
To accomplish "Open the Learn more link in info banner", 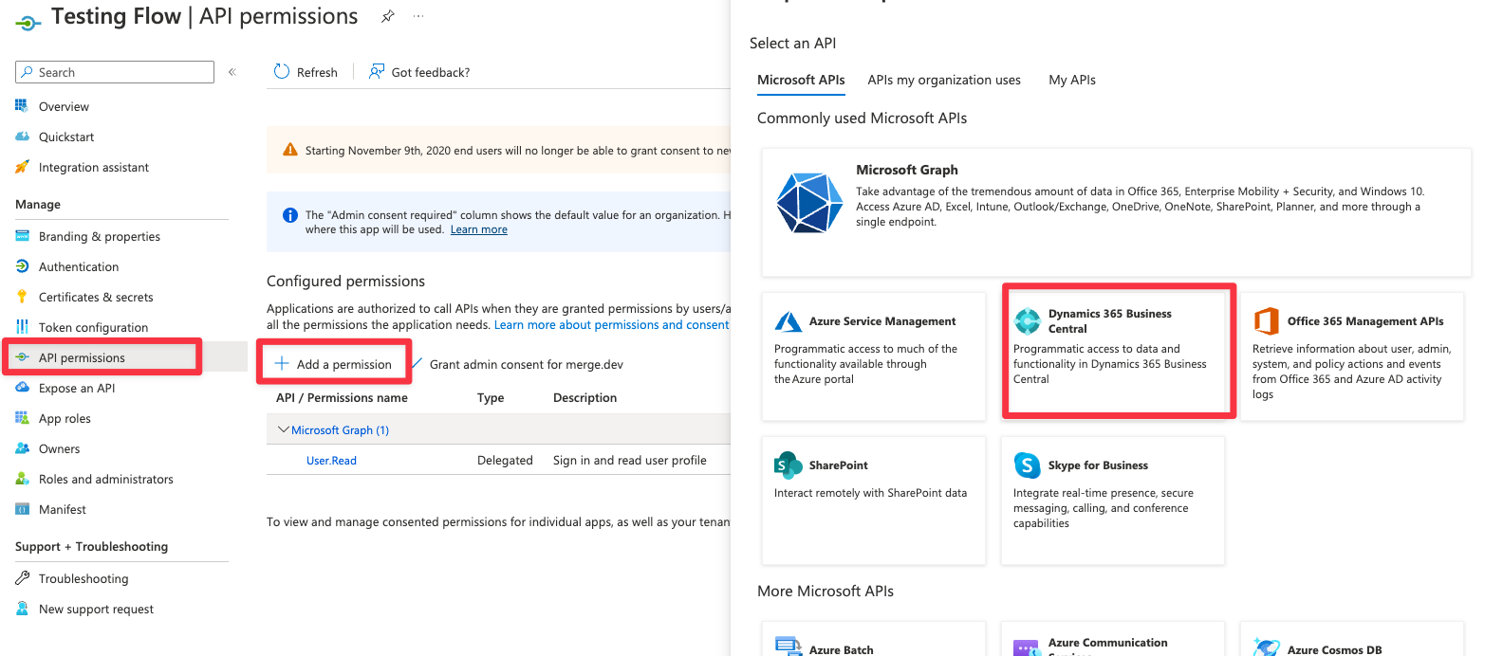I will tap(478, 229).
